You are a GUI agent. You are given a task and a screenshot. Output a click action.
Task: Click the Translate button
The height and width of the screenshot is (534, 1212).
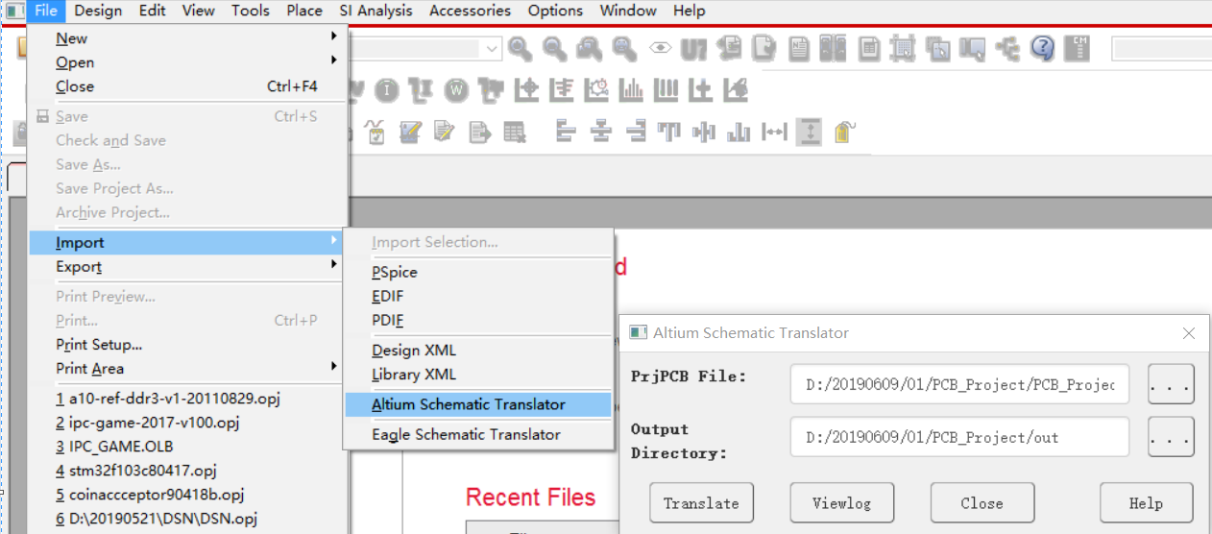(701, 503)
